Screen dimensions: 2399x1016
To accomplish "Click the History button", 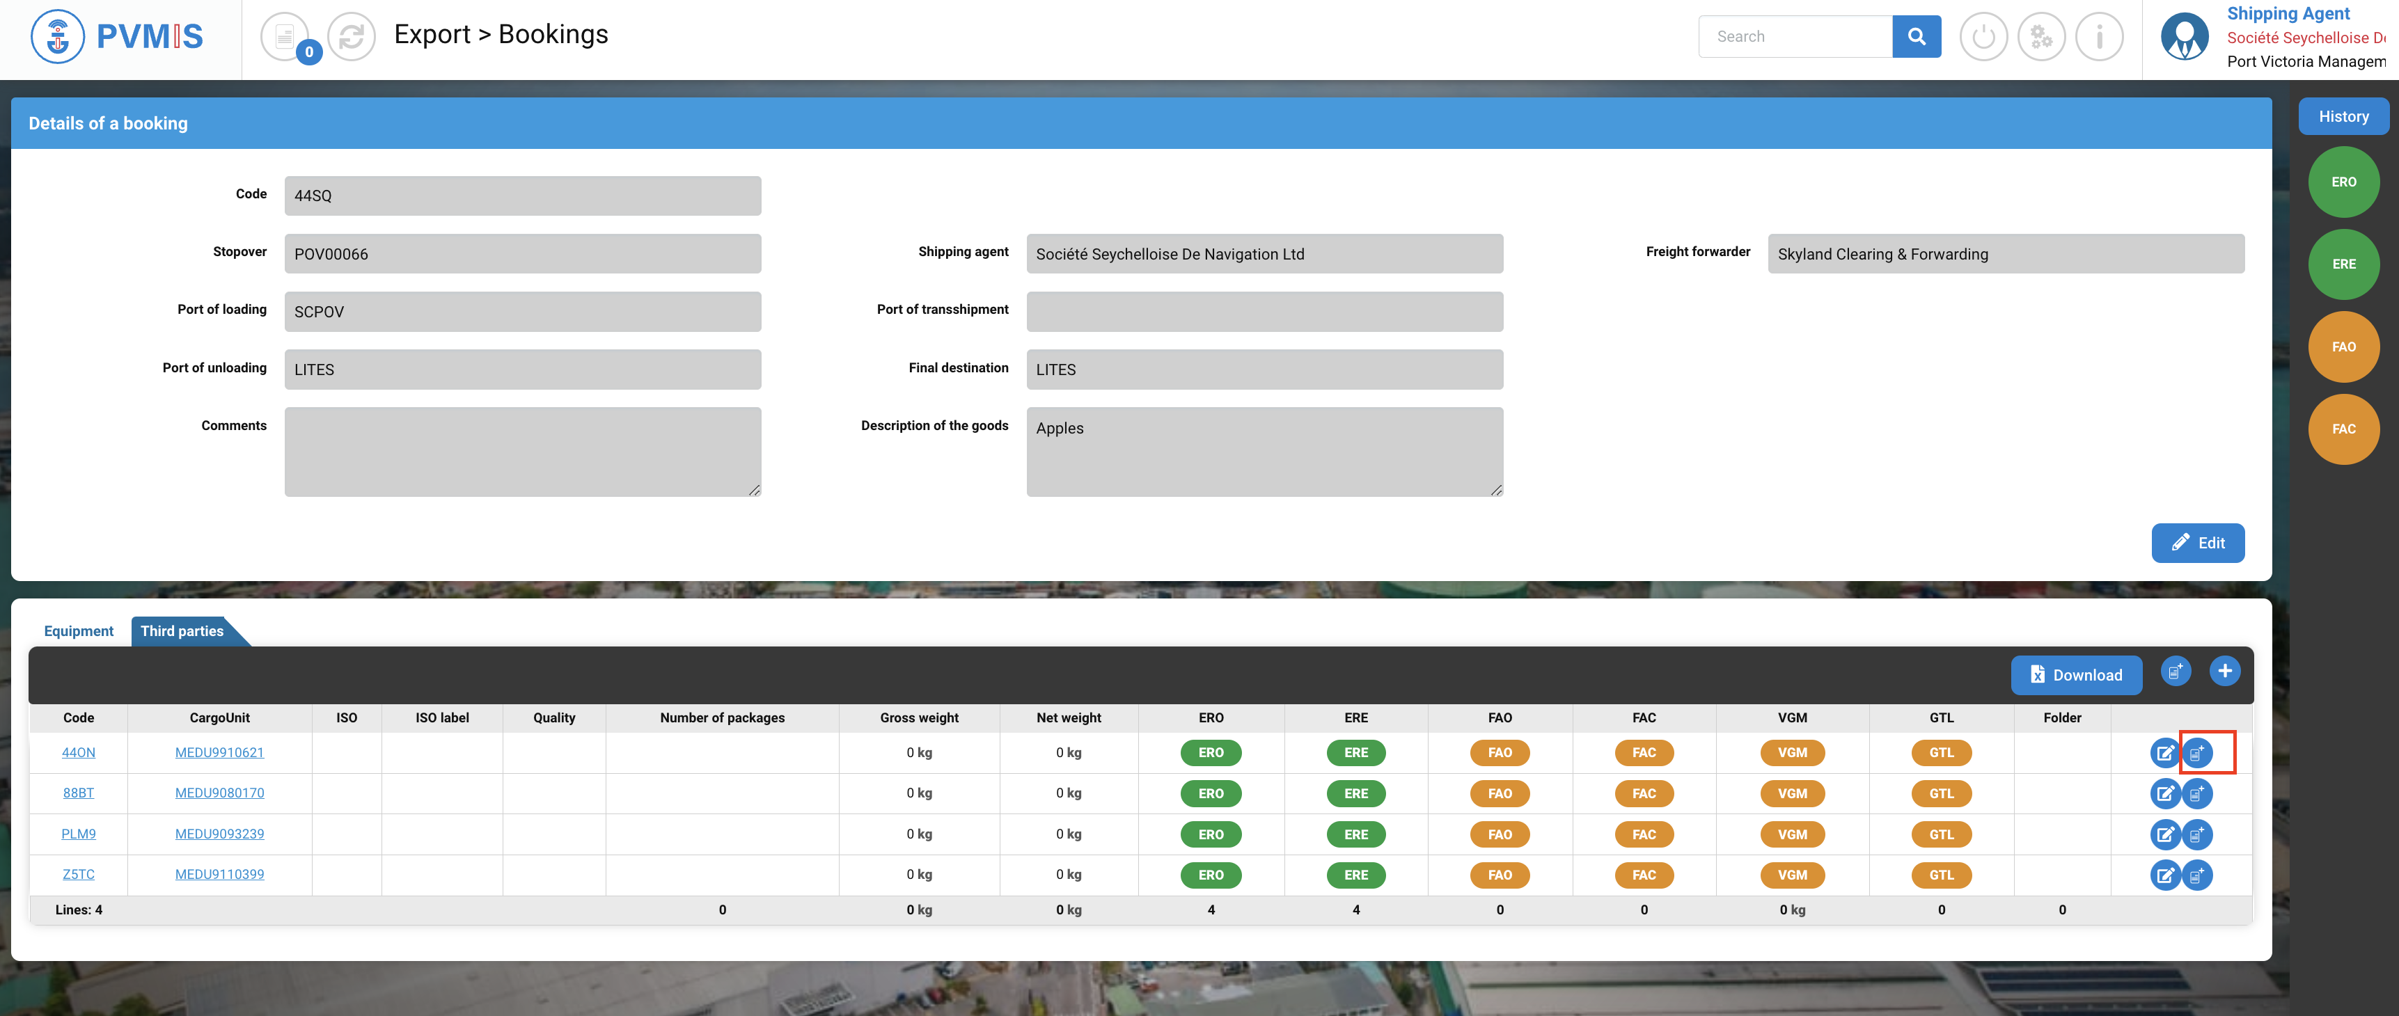I will (2342, 116).
